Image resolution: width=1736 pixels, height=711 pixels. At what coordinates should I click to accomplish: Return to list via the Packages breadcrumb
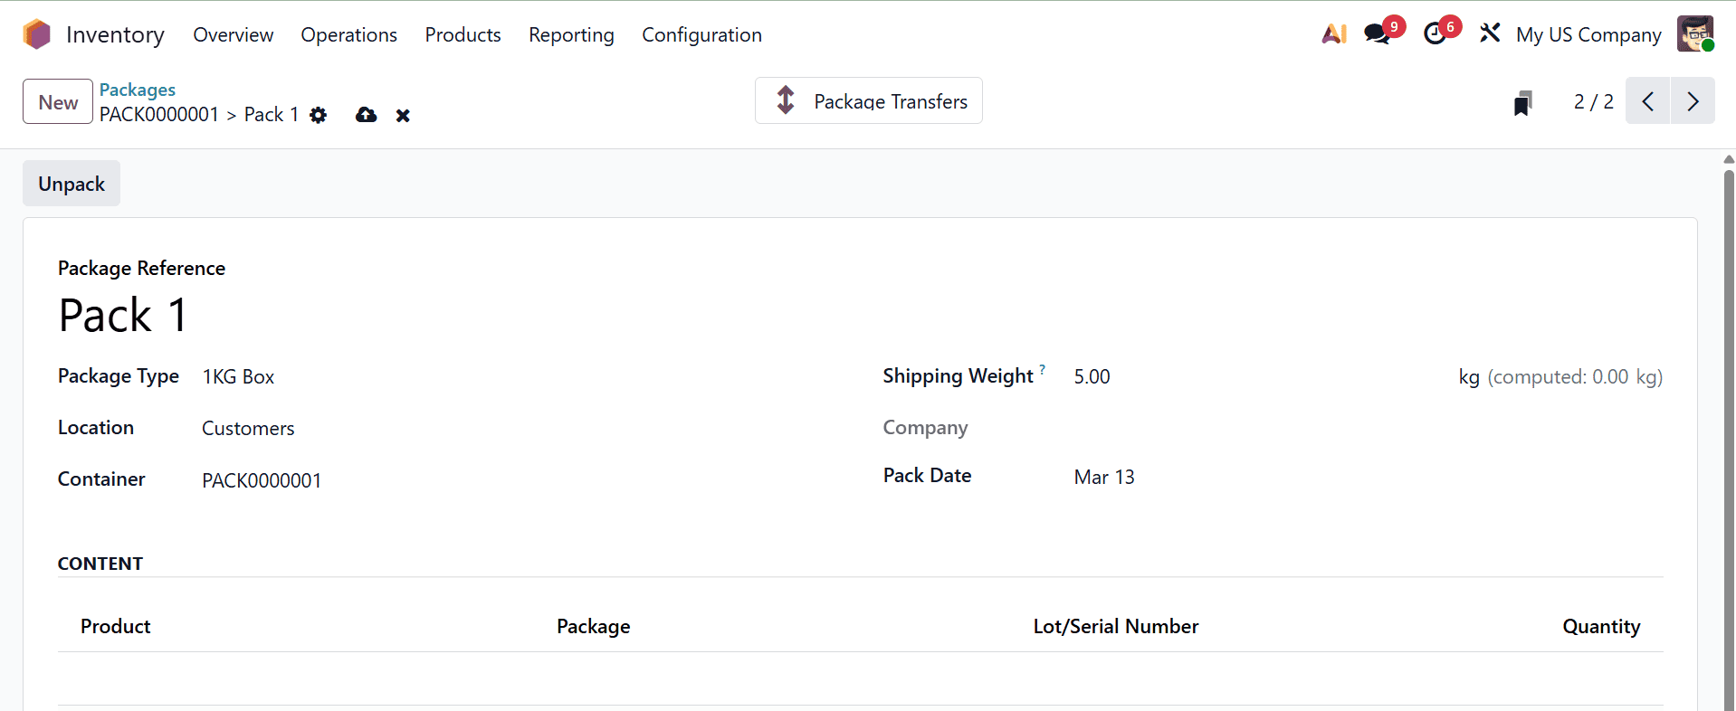137,90
